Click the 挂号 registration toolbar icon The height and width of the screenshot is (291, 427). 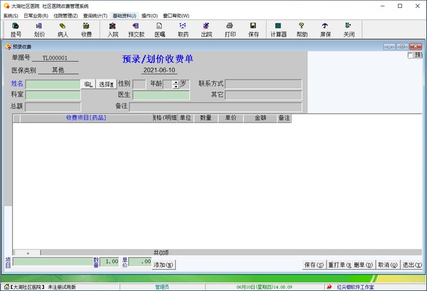click(x=16, y=29)
